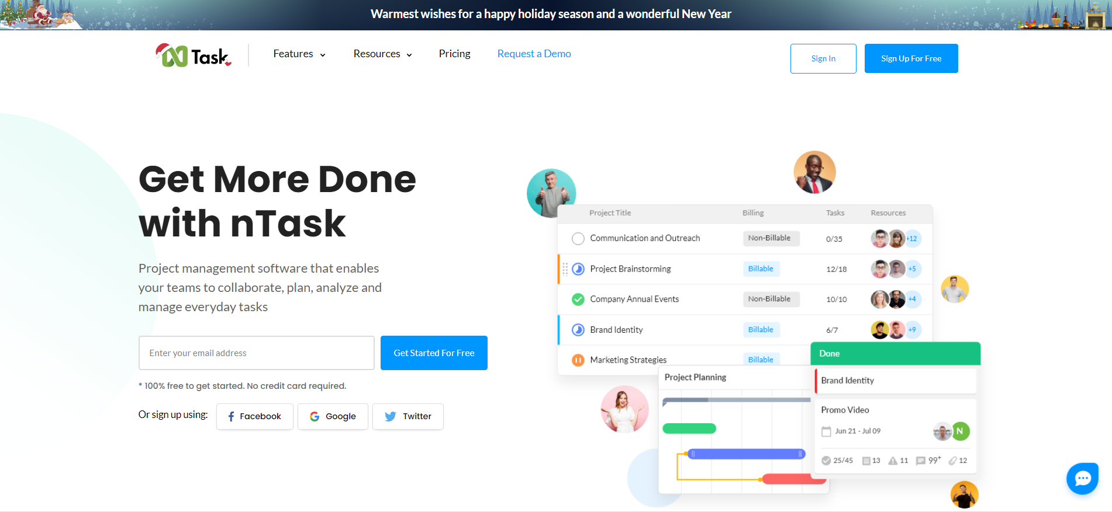This screenshot has height=512, width=1112.
Task: Click the +5 resources badge
Action: click(912, 269)
